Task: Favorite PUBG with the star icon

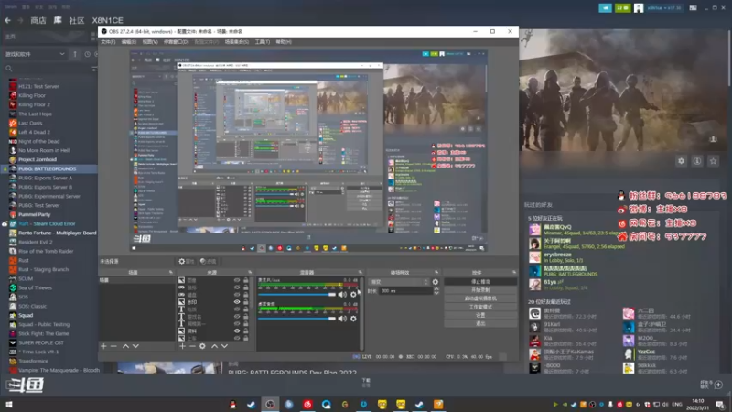Action: coord(713,161)
